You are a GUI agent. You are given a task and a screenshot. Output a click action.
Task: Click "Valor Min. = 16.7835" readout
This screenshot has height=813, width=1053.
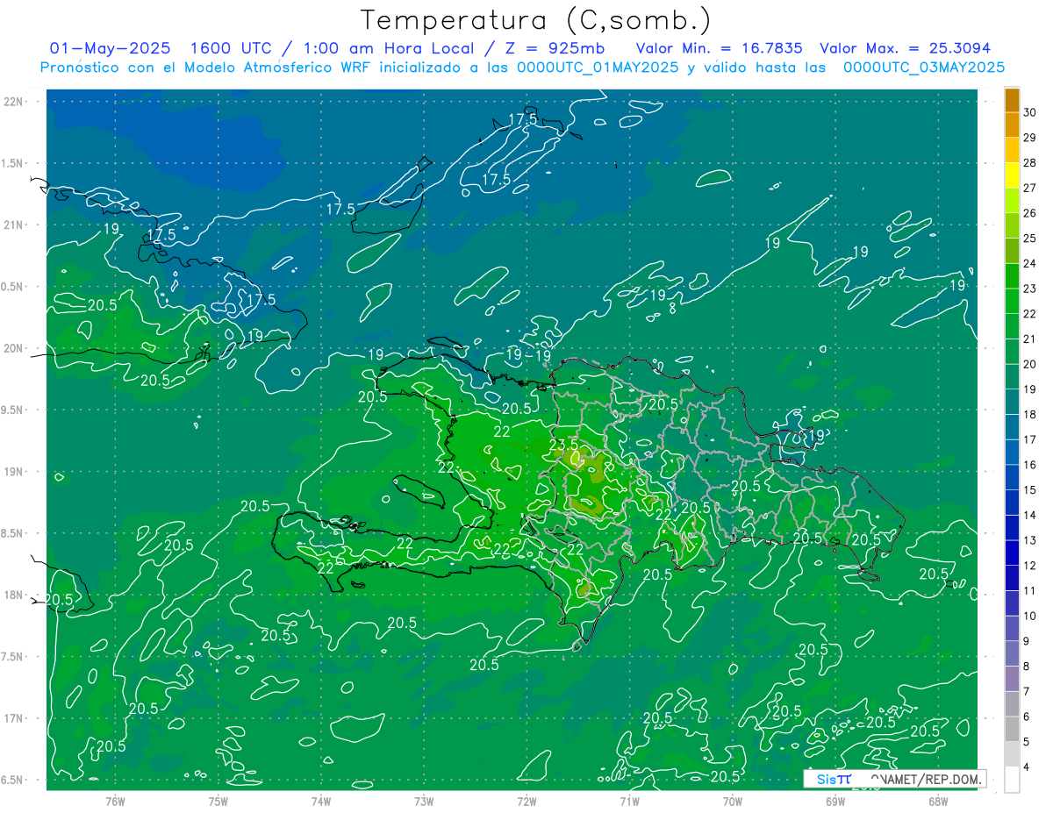coord(719,48)
